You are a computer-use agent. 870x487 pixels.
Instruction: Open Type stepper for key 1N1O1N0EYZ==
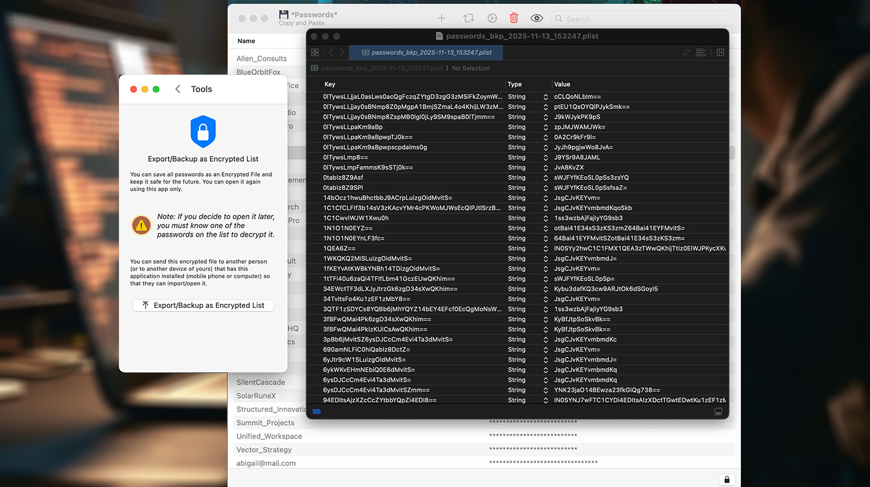click(546, 228)
